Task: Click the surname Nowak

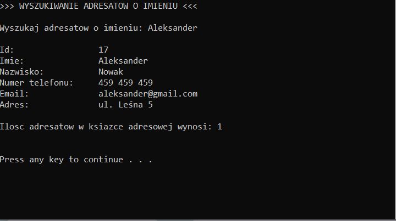Action: 111,72
